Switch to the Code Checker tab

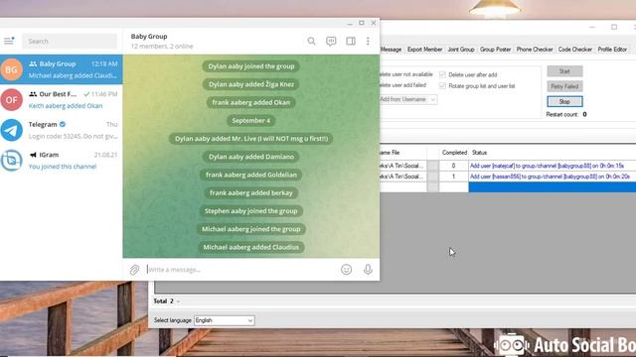pyautogui.click(x=575, y=49)
